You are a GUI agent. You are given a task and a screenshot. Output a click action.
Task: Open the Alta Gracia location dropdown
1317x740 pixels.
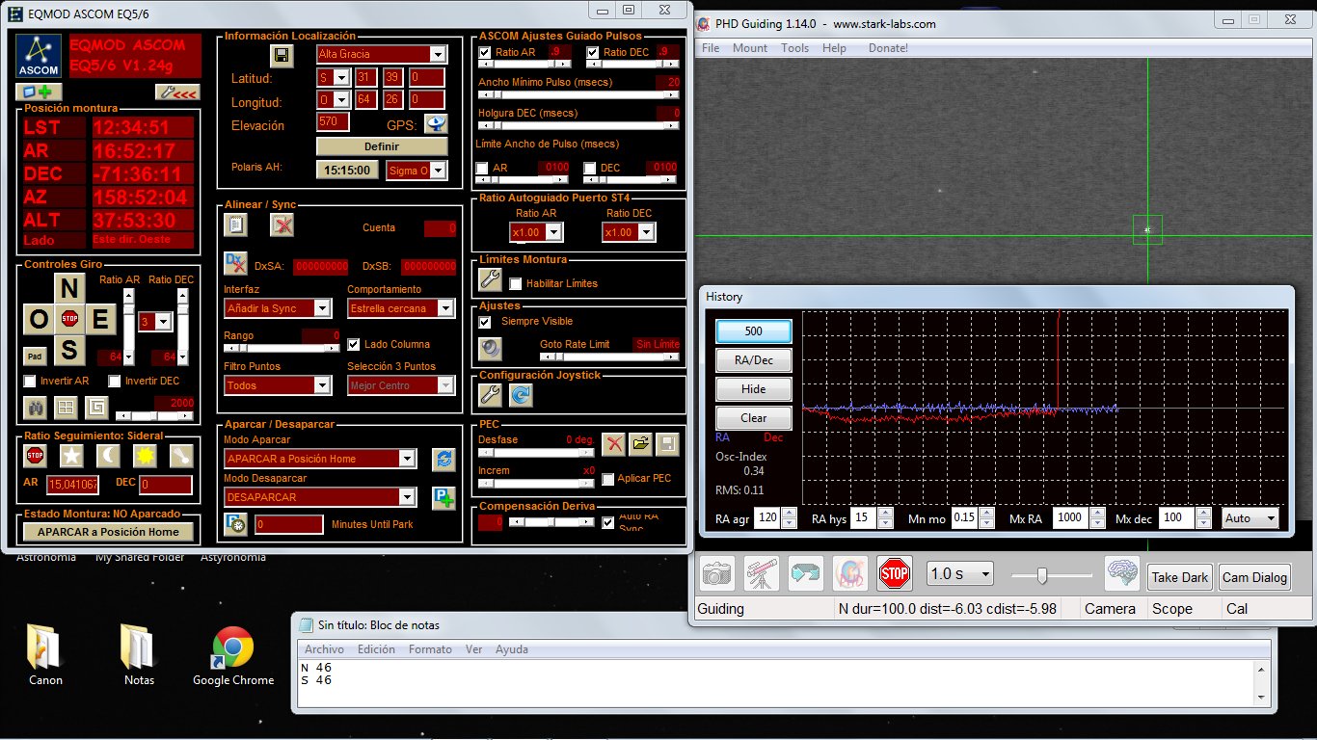coord(438,54)
